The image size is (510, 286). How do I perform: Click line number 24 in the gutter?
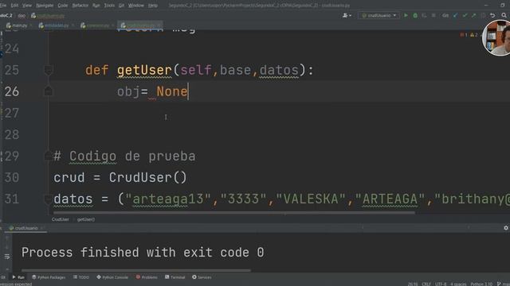(12, 48)
